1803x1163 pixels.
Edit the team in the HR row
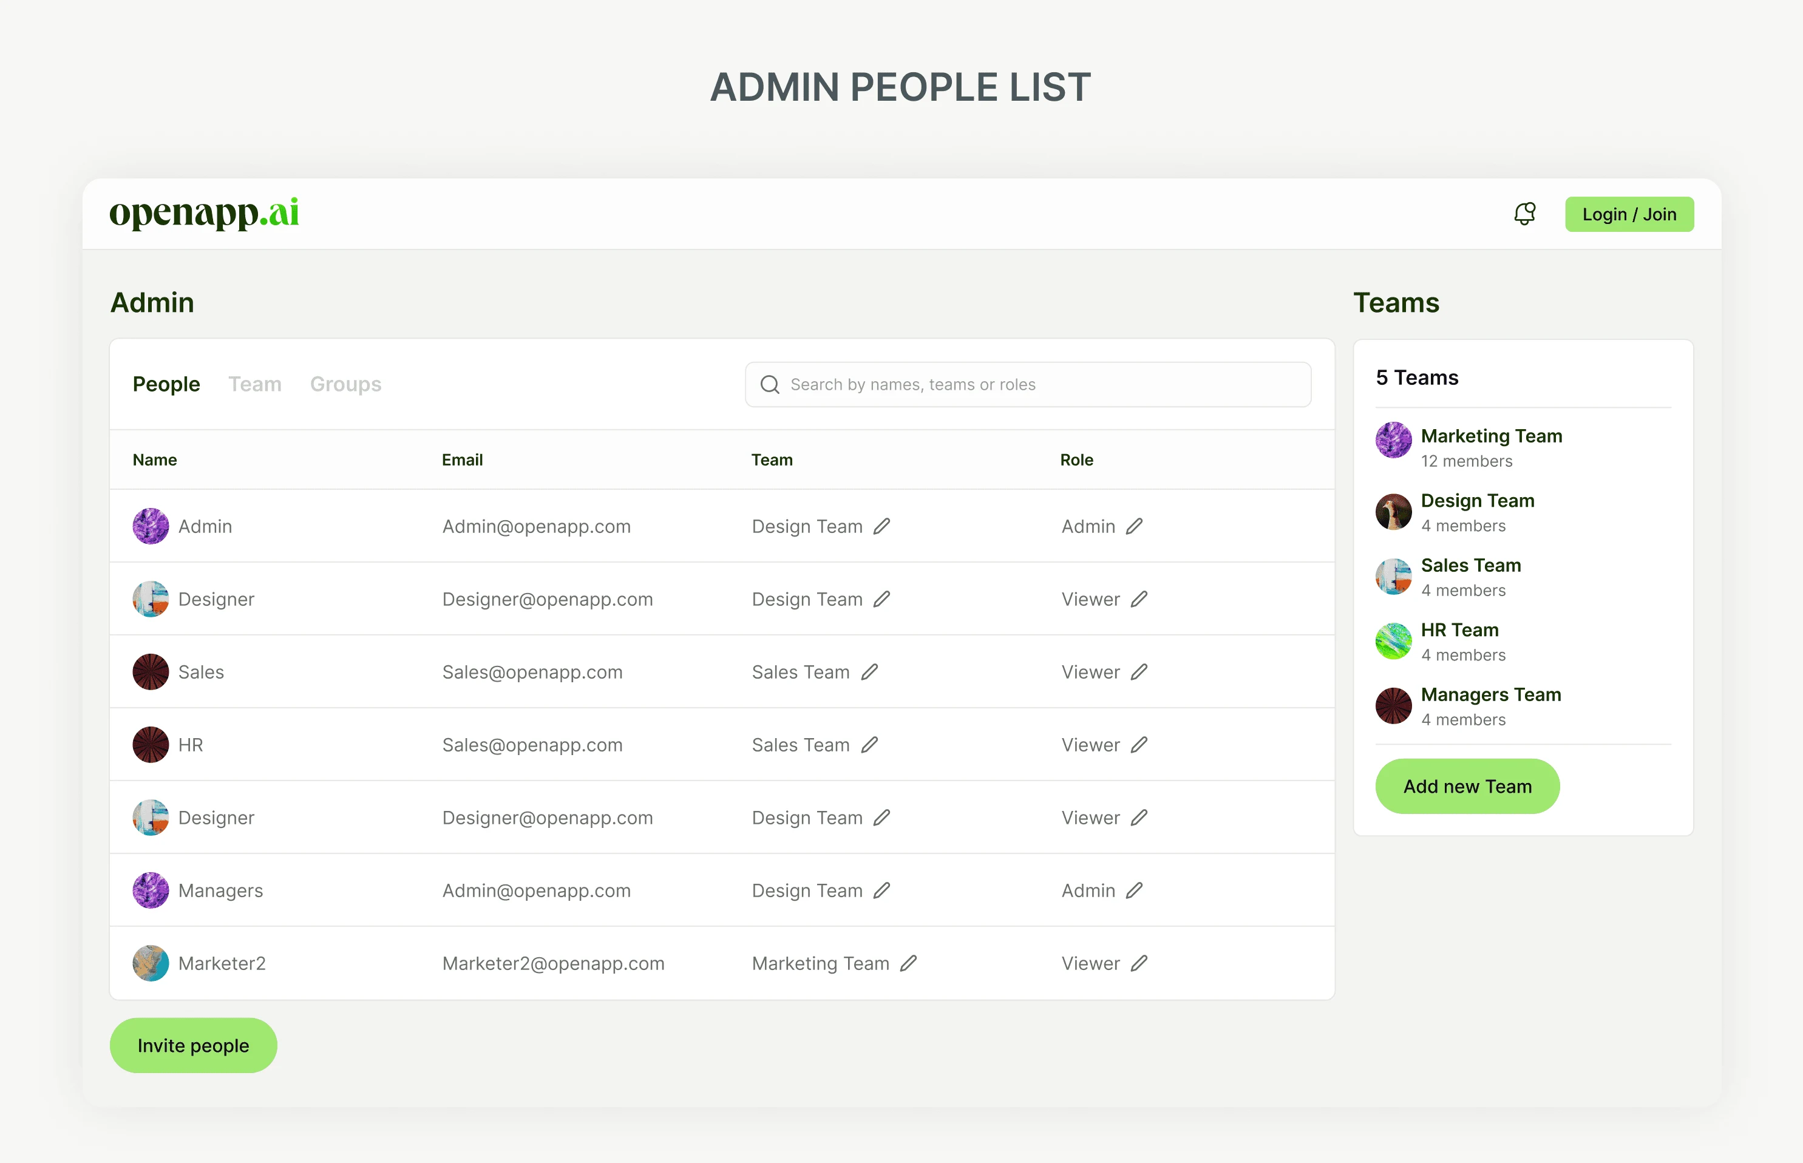[x=869, y=745]
